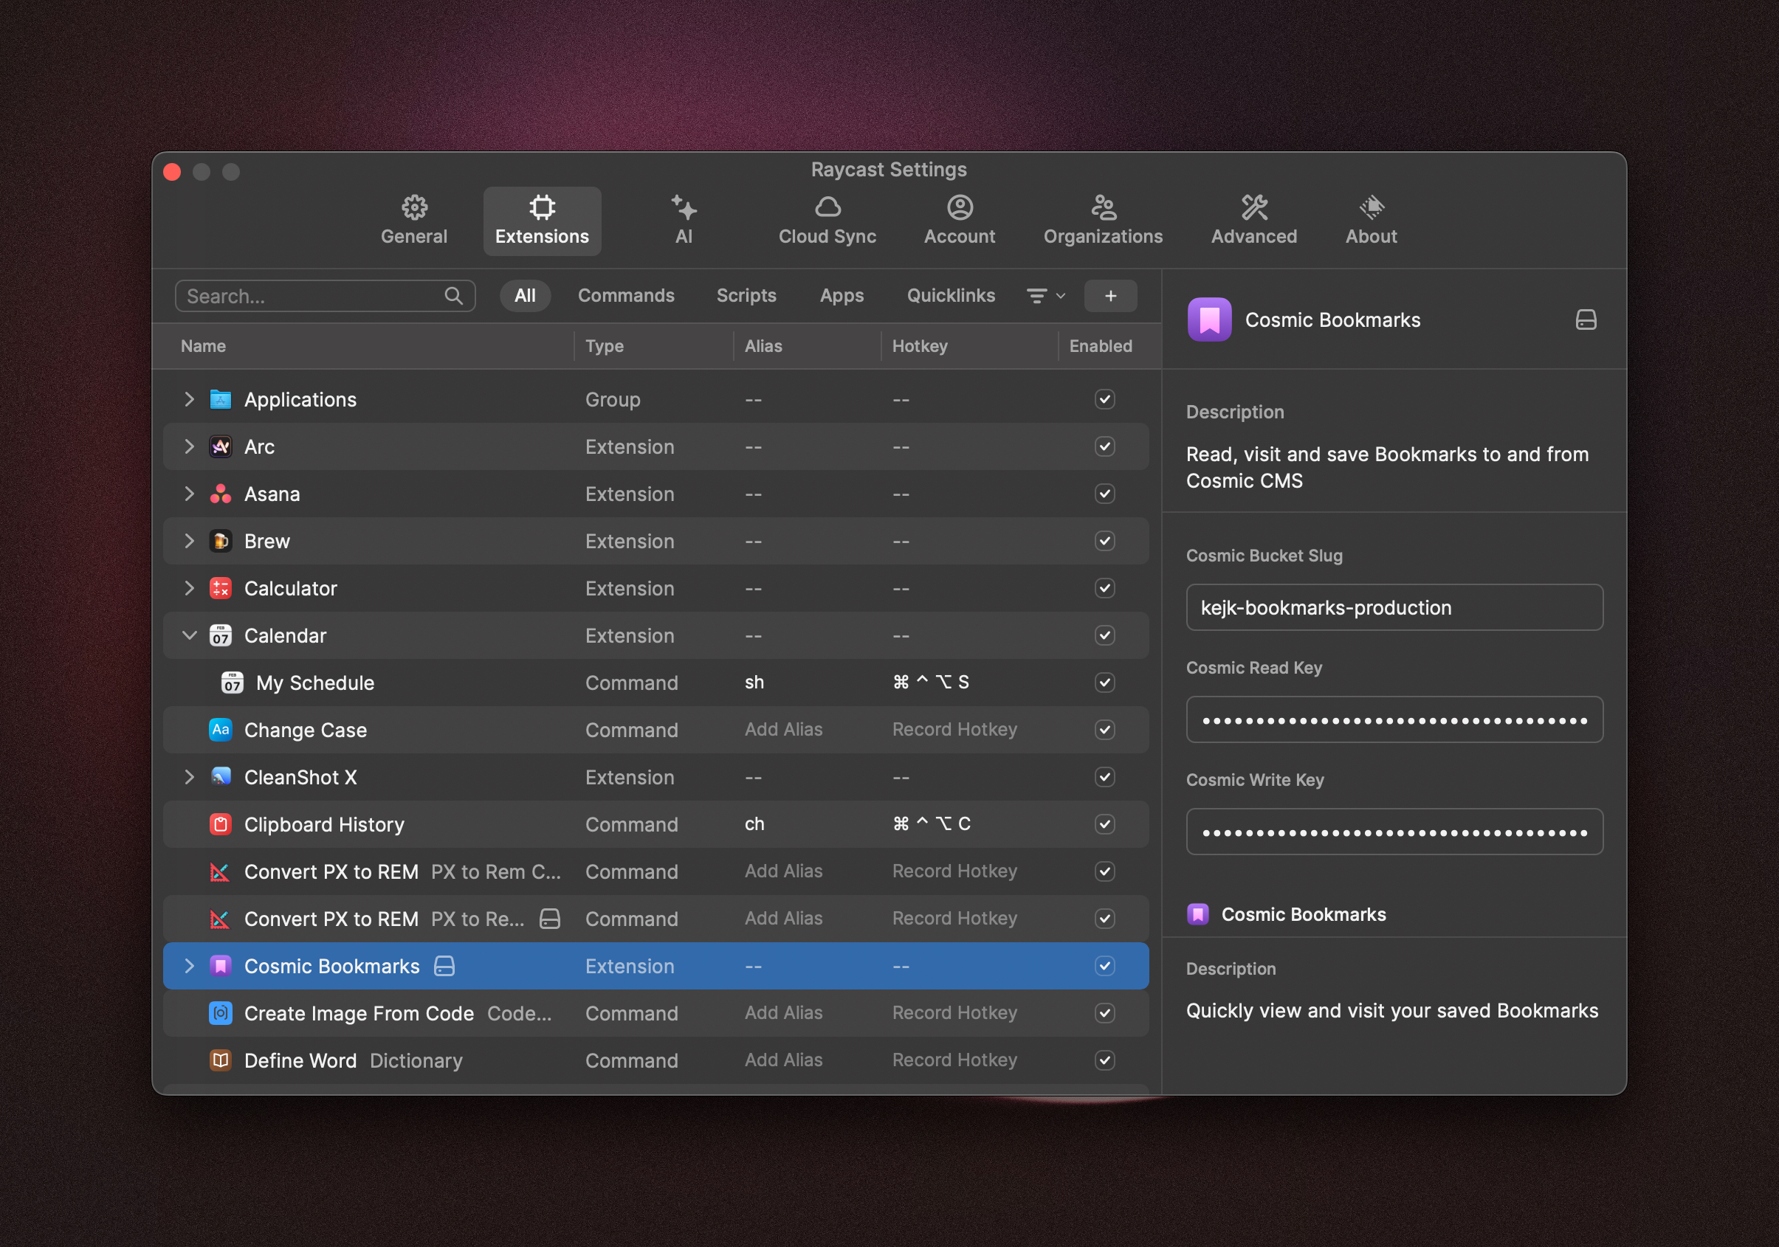Toggle the Calculator enabled checkbox
1779x1247 pixels.
point(1104,588)
